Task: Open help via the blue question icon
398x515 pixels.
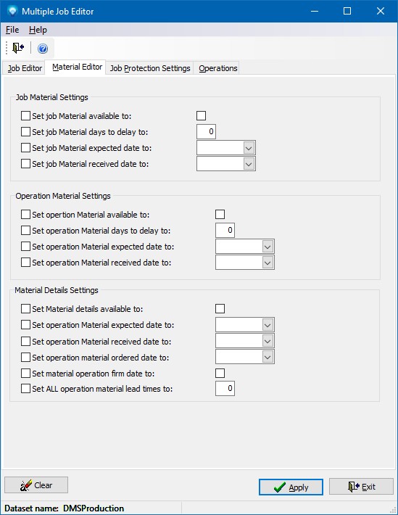Action: (43, 49)
